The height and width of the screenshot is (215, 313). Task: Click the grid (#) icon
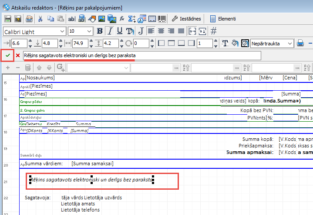(x=213, y=31)
